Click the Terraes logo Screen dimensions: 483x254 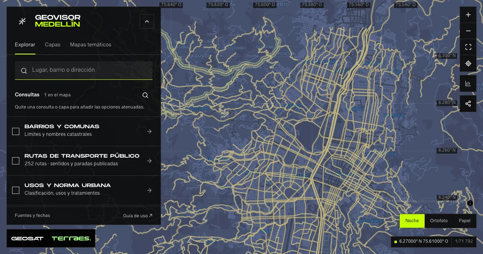coord(71,239)
